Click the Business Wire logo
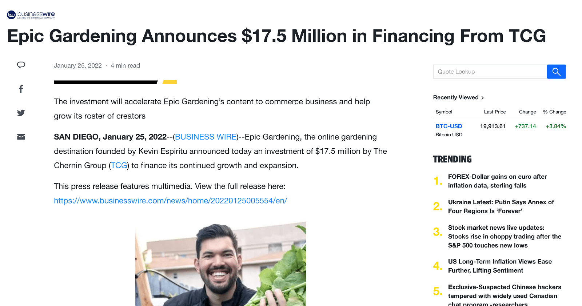The height and width of the screenshot is (306, 582). click(31, 15)
